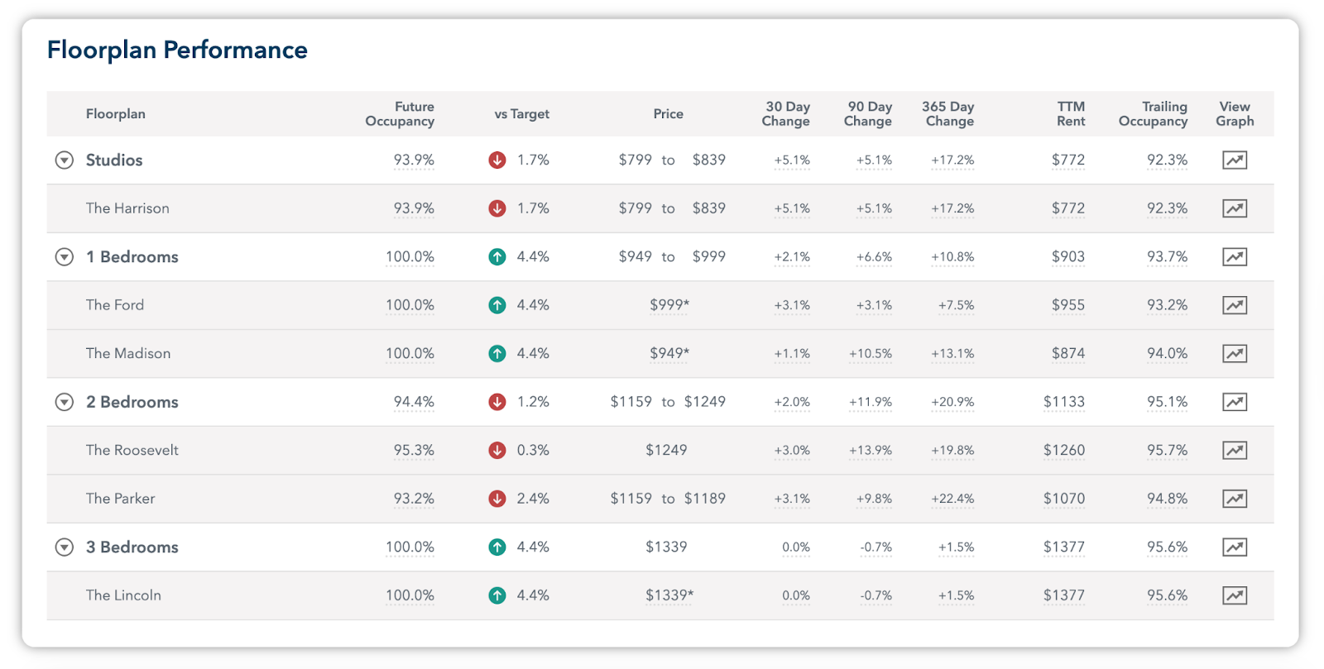Click the red down-arrow indicator for Studios
The height and width of the screenshot is (669, 1324).
click(497, 160)
